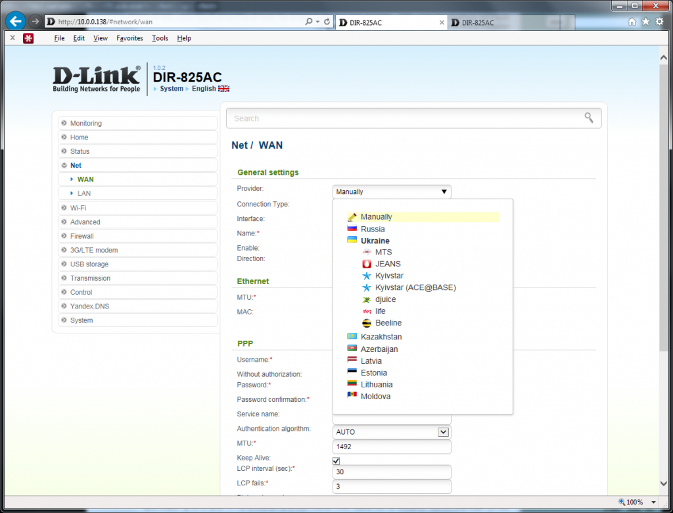Click the search magnifier icon
Image resolution: width=673 pixels, height=513 pixels.
pyautogui.click(x=589, y=118)
